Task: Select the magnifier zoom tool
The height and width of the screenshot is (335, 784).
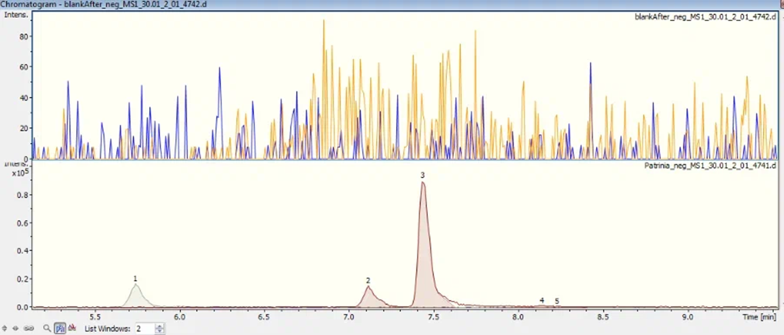Action: (47, 328)
